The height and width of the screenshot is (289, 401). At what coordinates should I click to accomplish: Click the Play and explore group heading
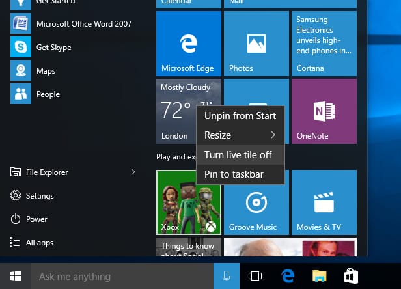(176, 157)
